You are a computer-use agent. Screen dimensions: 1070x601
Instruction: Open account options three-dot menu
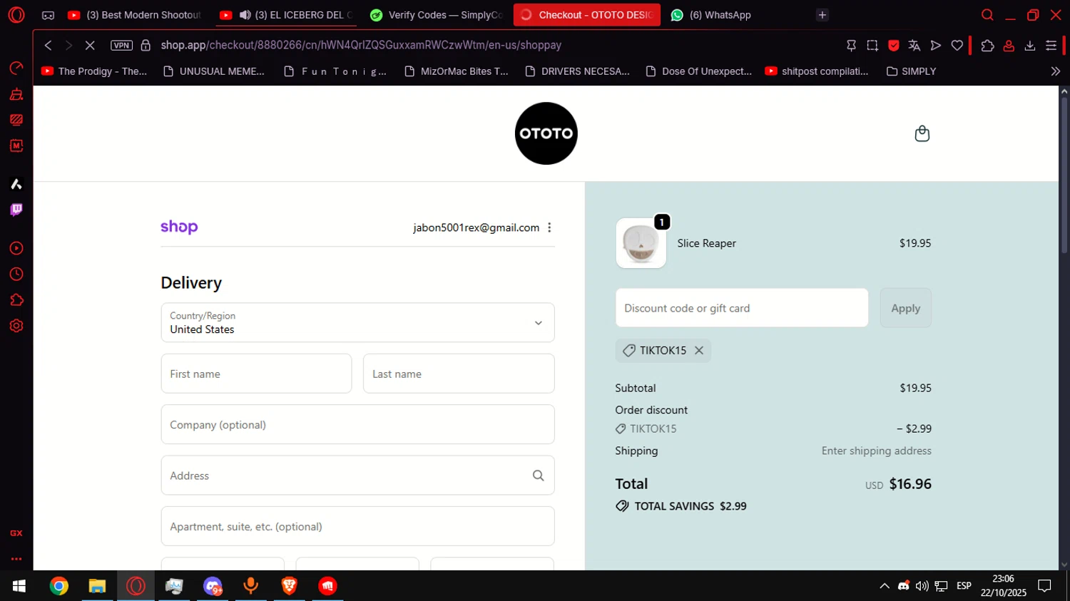point(549,227)
